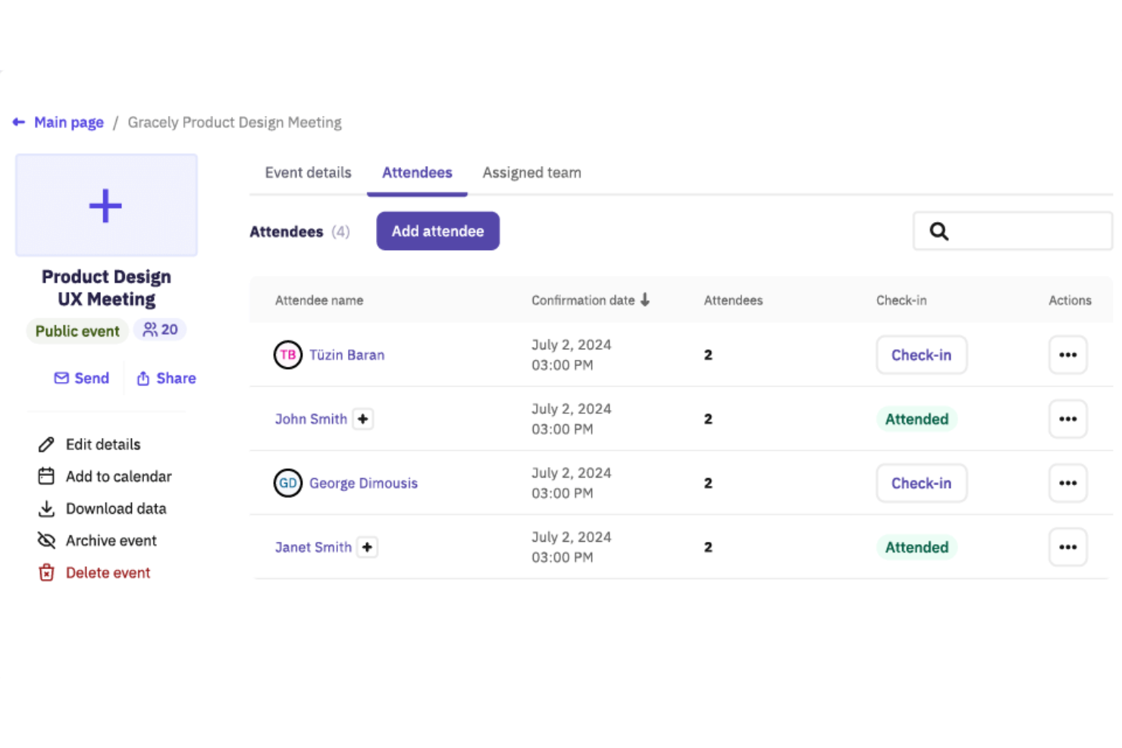Screen dimensions: 1122x748
Task: Select the Edit details pencil icon
Action: 46,444
